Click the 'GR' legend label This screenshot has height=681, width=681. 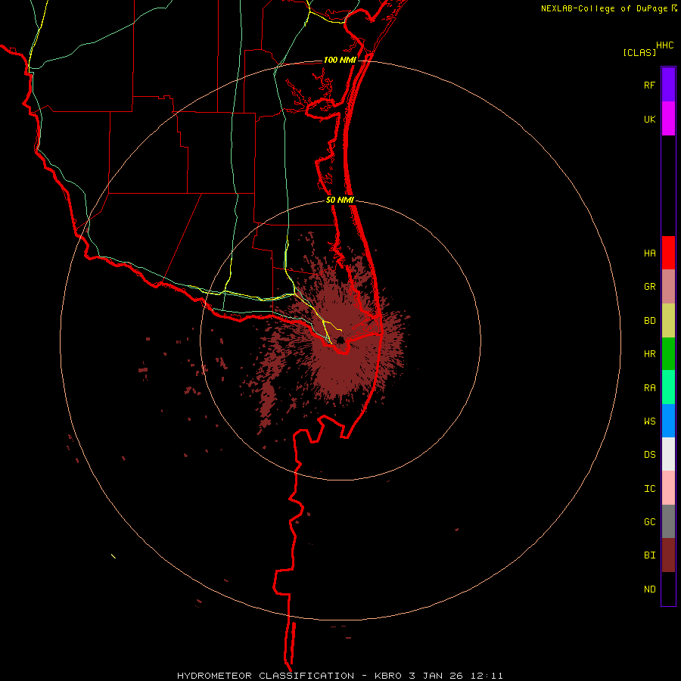649,287
